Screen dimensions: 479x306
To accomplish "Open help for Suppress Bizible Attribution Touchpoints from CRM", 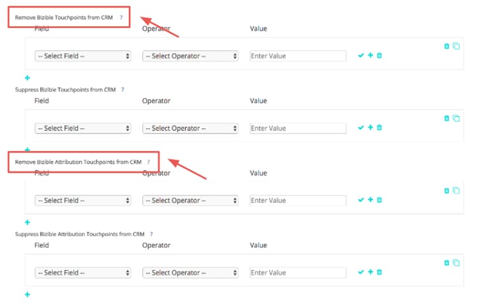I will [x=151, y=234].
